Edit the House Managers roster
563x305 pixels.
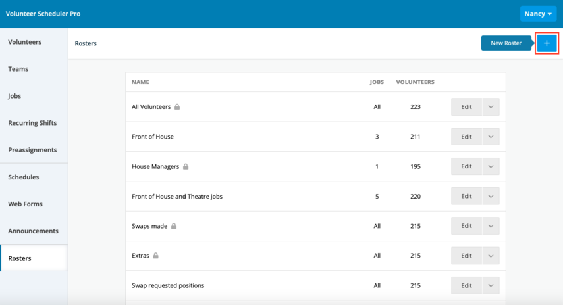pyautogui.click(x=466, y=166)
